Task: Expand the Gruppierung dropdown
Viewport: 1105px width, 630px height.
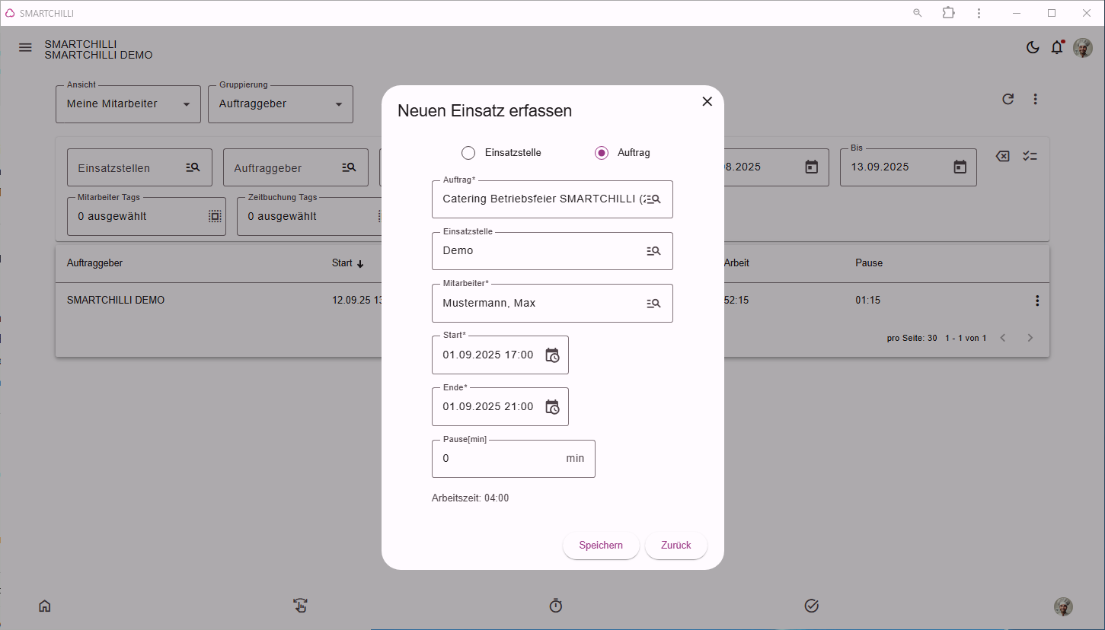Action: (280, 104)
